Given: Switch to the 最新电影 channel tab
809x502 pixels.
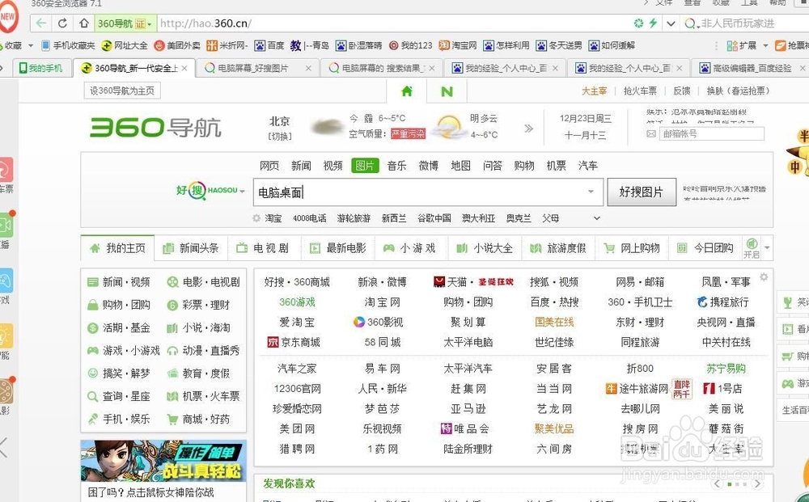Looking at the screenshot, I should pos(338,248).
